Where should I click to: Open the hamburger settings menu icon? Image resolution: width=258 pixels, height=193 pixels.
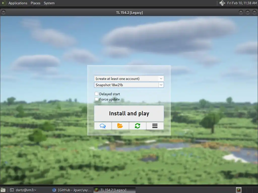155,126
